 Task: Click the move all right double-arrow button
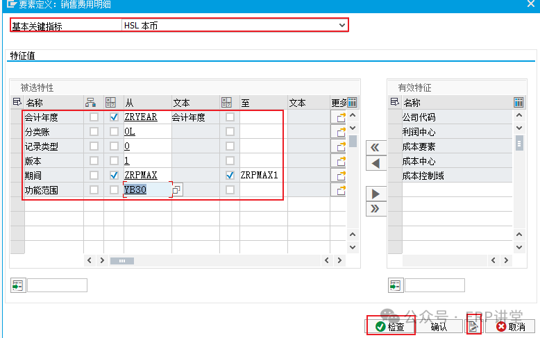[x=376, y=208]
